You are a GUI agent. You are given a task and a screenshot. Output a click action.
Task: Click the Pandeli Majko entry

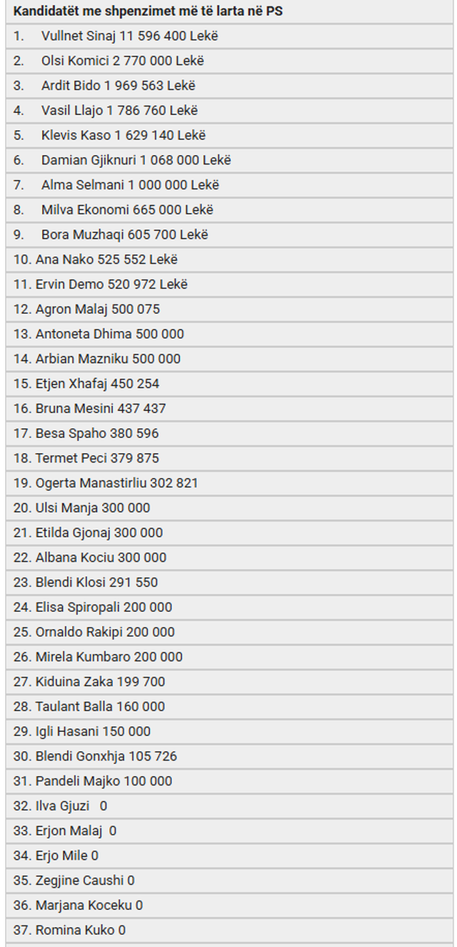pos(228,781)
